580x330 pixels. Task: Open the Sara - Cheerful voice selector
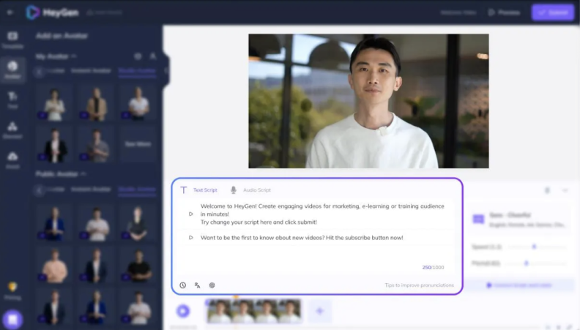[x=519, y=220]
